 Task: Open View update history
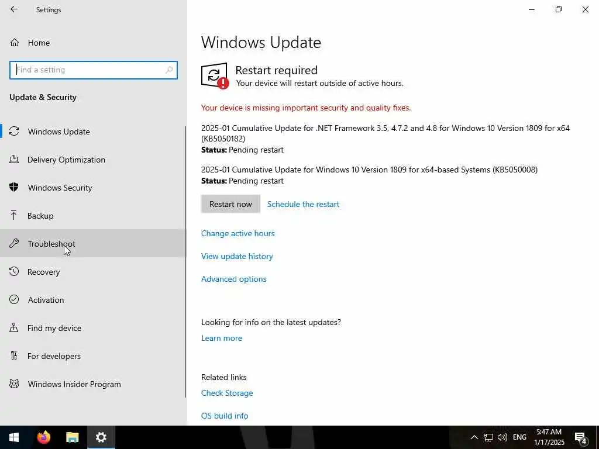click(x=237, y=256)
